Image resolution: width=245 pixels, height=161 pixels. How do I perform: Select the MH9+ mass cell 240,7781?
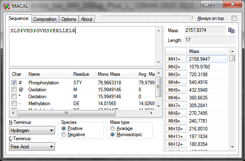[x=207, y=121]
